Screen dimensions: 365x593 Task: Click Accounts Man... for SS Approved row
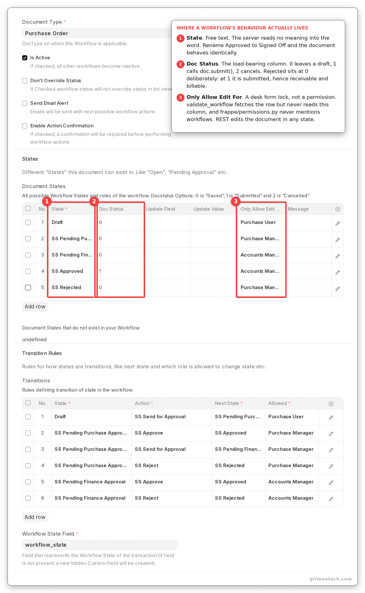[260, 271]
